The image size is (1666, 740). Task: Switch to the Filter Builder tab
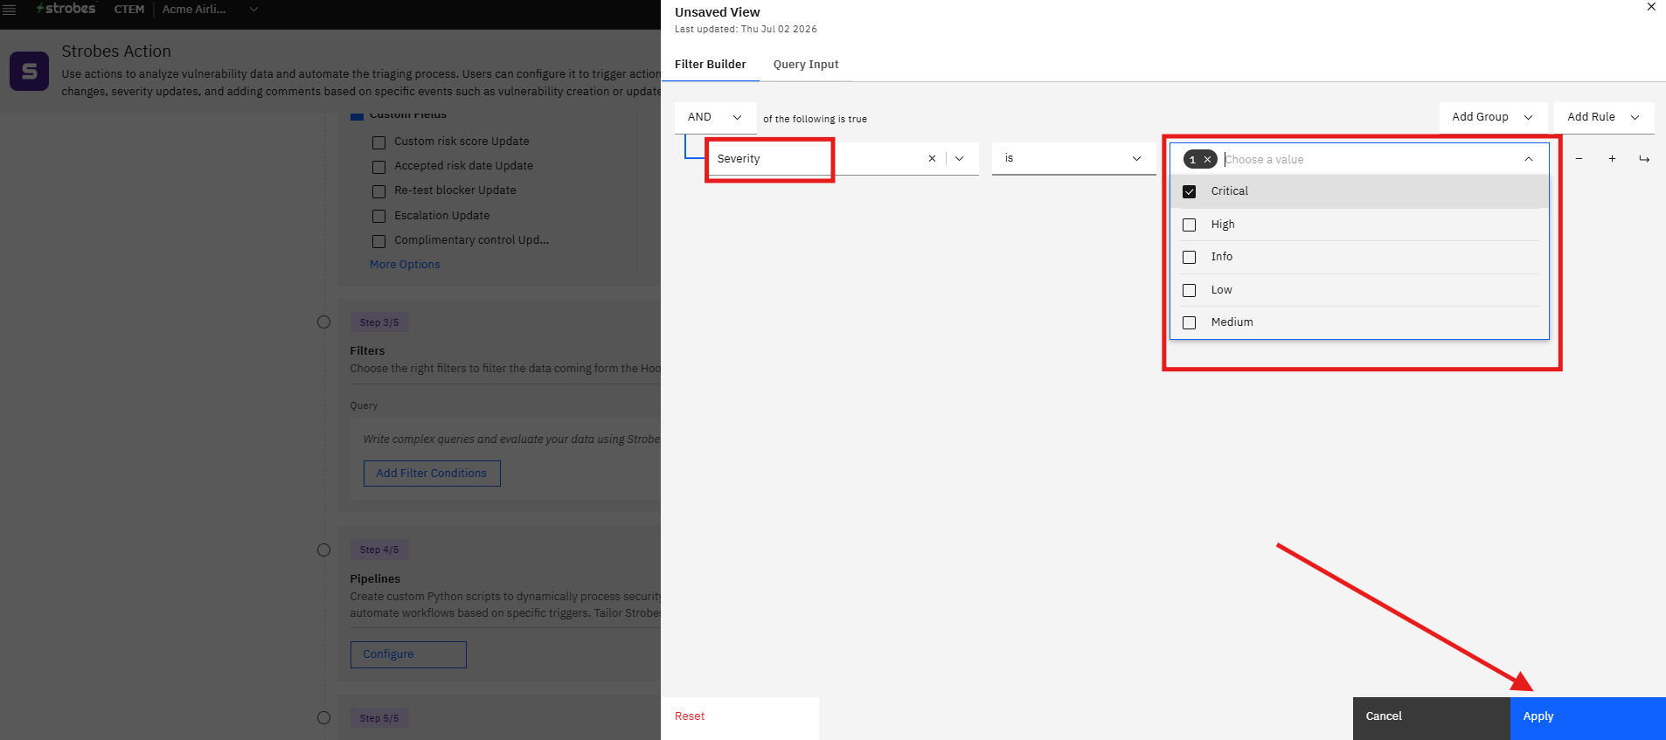pos(710,65)
